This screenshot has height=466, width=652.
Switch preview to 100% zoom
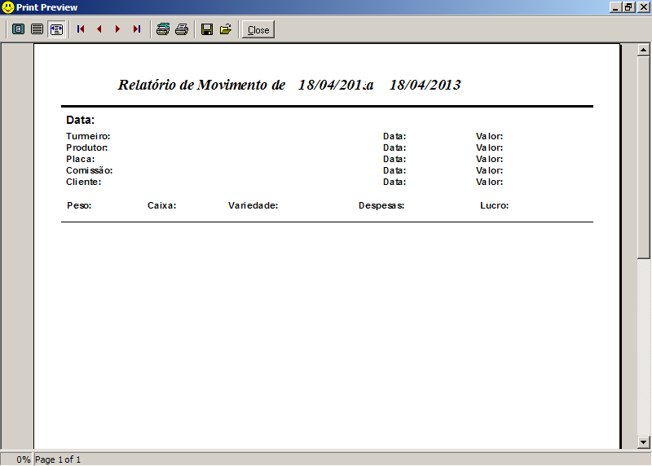(x=37, y=29)
